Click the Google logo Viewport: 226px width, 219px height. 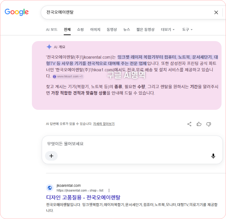[17, 12]
